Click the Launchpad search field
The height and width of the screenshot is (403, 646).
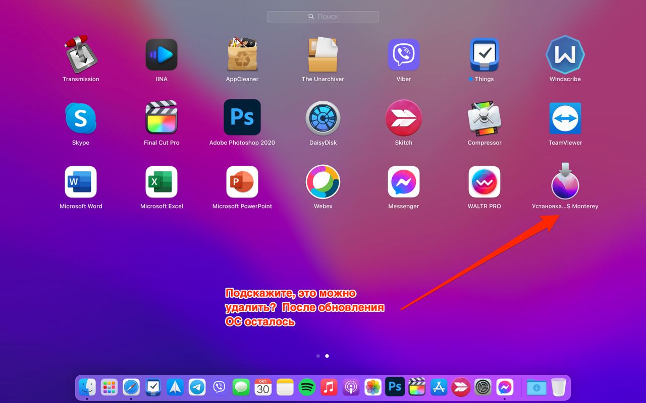click(x=323, y=17)
